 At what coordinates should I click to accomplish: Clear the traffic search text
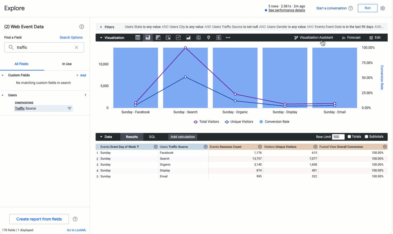coord(76,47)
